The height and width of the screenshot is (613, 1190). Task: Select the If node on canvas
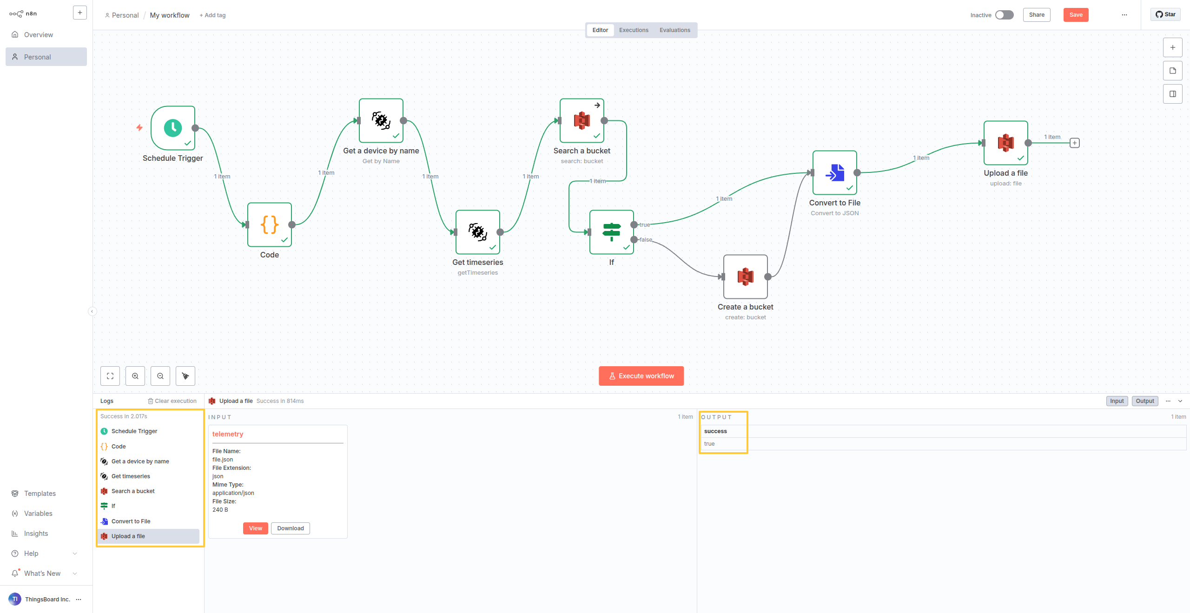click(611, 232)
